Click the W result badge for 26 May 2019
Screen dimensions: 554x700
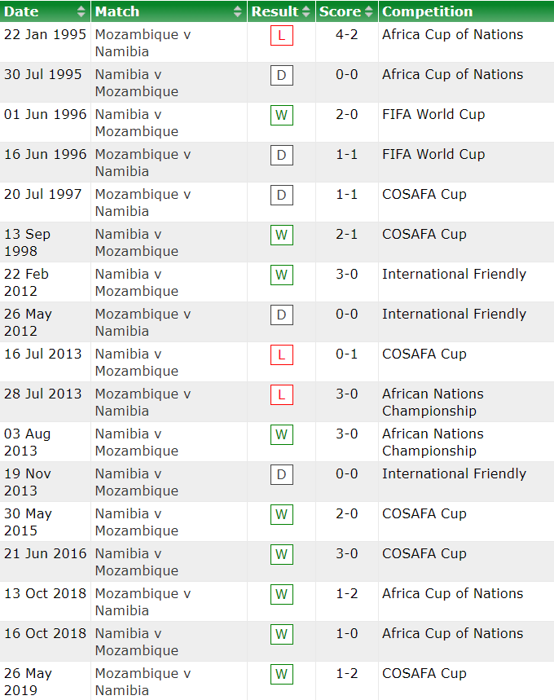(x=281, y=675)
